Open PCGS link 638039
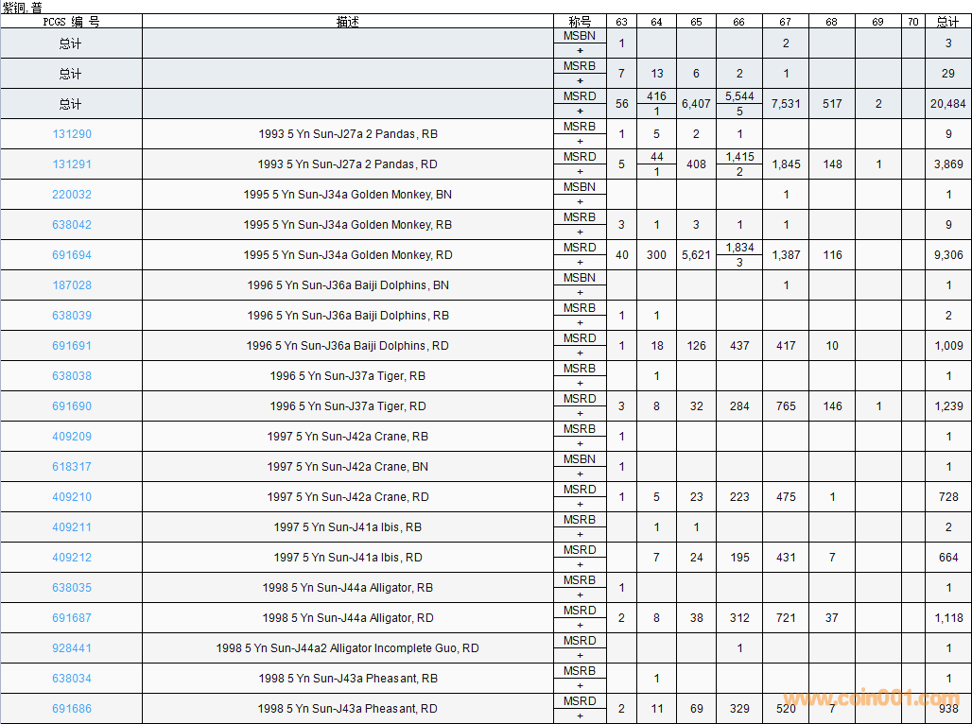The width and height of the screenshot is (972, 724). click(x=72, y=316)
